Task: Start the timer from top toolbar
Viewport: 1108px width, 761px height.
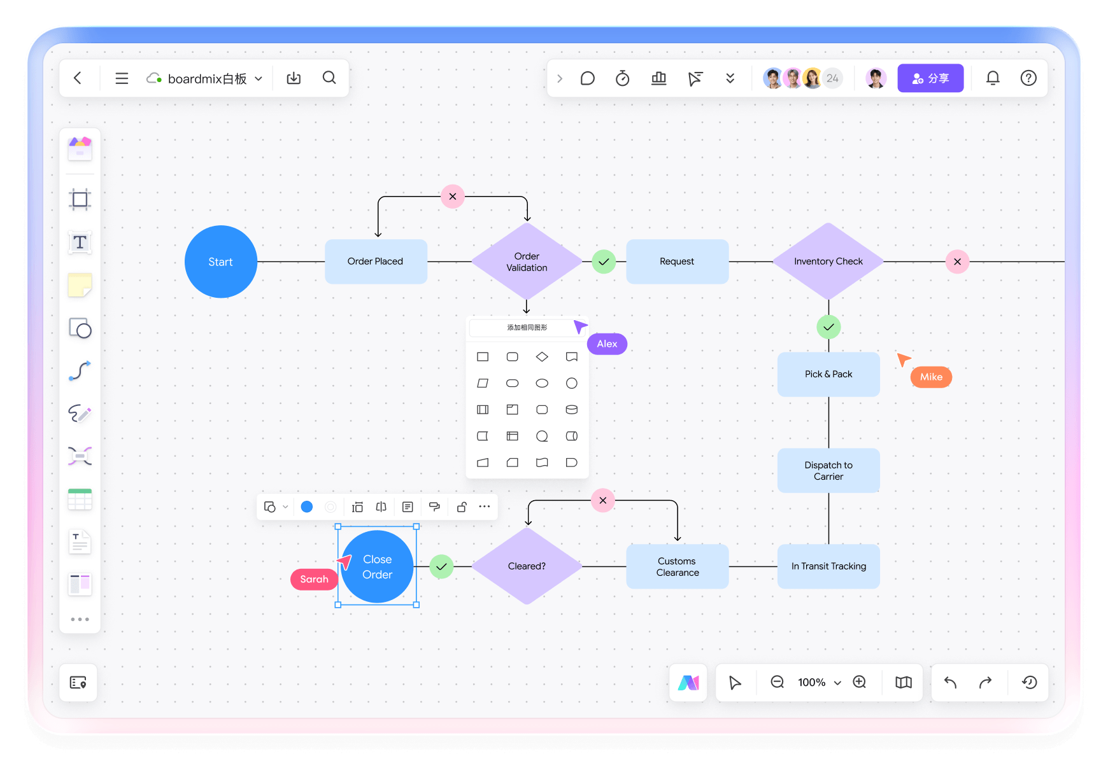Action: tap(622, 78)
